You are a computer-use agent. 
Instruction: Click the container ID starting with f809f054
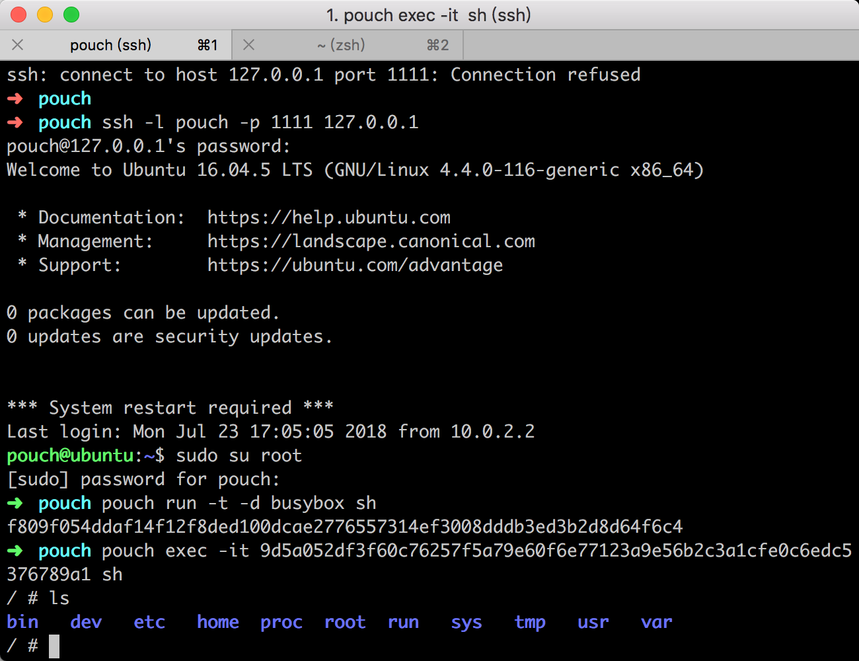345,527
